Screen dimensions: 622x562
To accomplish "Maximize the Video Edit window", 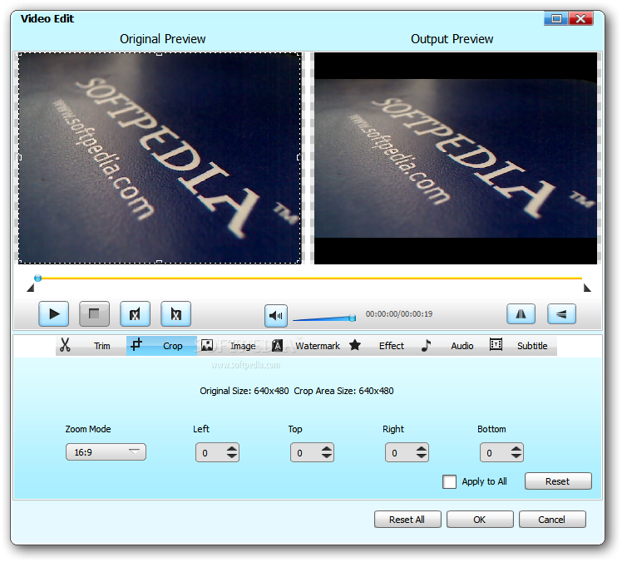I will coord(556,18).
